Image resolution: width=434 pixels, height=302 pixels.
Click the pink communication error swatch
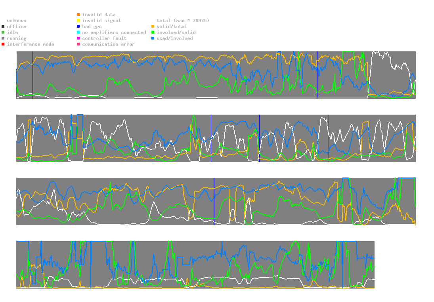coord(78,44)
